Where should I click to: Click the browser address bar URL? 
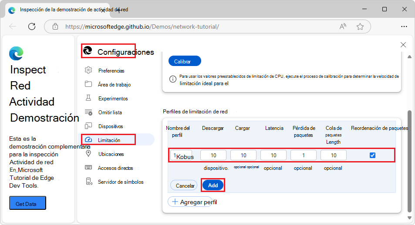click(x=142, y=26)
